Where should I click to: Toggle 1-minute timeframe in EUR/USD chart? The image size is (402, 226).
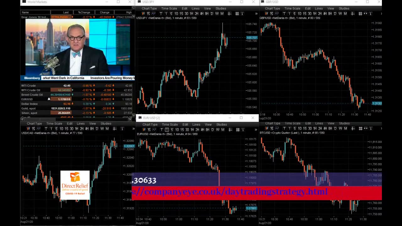(x=167, y=130)
